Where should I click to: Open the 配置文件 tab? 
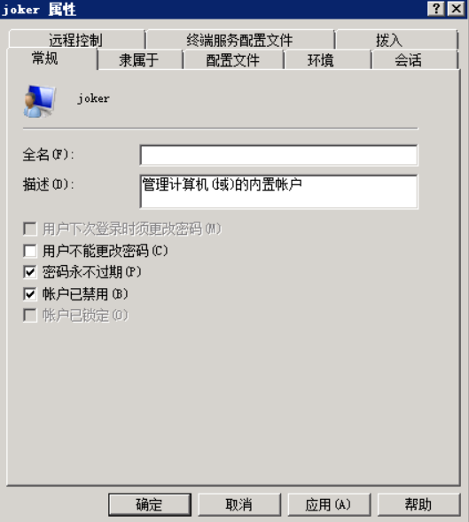click(233, 60)
